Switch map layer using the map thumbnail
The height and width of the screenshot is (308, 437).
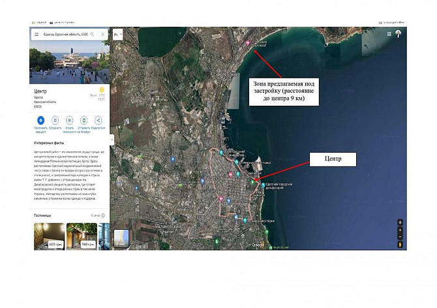click(121, 238)
